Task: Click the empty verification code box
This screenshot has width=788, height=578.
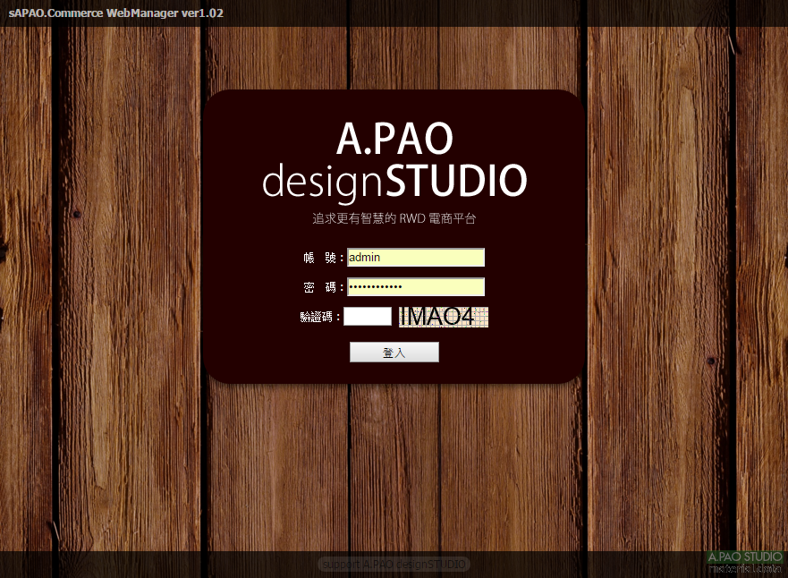Action: click(x=368, y=317)
